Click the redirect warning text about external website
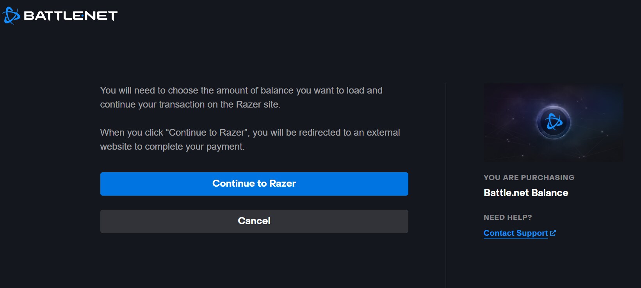641x288 pixels. 250,139
